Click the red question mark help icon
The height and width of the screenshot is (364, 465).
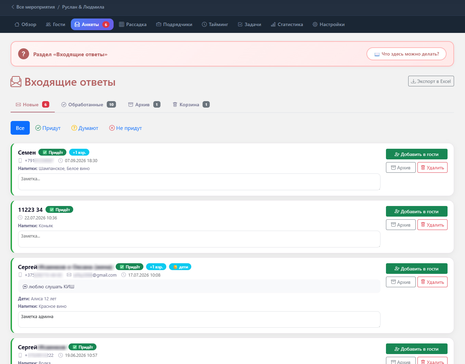(x=24, y=54)
